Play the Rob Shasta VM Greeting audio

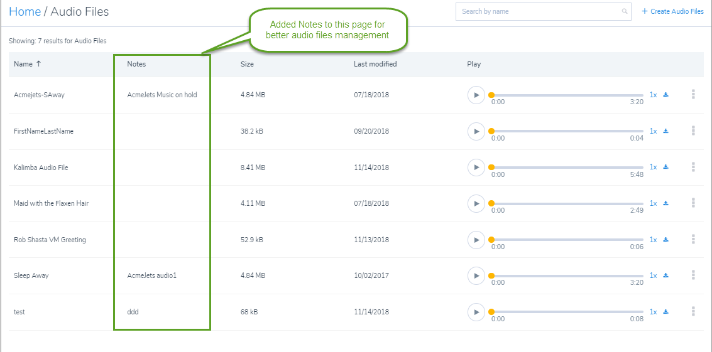point(476,240)
